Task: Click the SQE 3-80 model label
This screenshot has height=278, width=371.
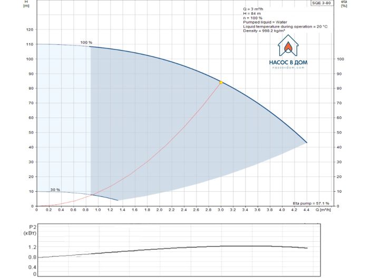Action: (323, 3)
